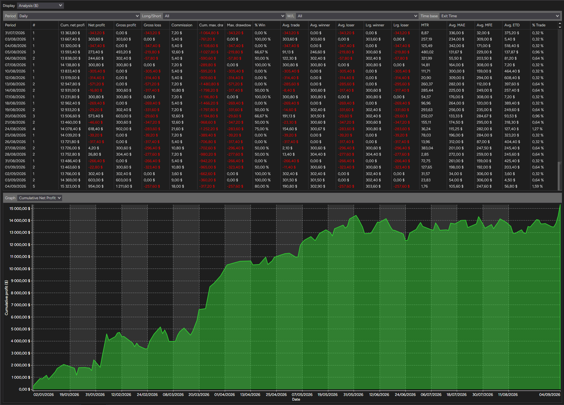The height and width of the screenshot is (405, 564).
Task: Click the 04/09/2026 x-axis date label
Action: 550,395
